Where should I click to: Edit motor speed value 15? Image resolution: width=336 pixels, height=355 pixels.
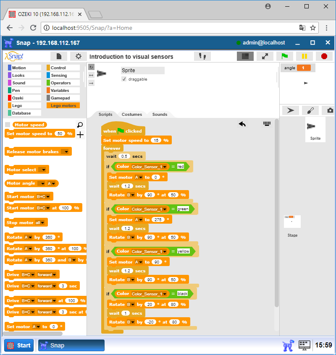pyautogui.click(x=156, y=141)
